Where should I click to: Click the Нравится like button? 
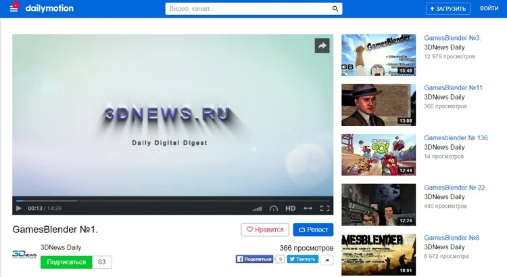tap(265, 230)
